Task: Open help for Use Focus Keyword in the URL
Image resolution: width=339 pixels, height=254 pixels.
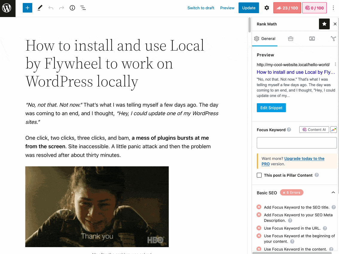Action: [325, 228]
